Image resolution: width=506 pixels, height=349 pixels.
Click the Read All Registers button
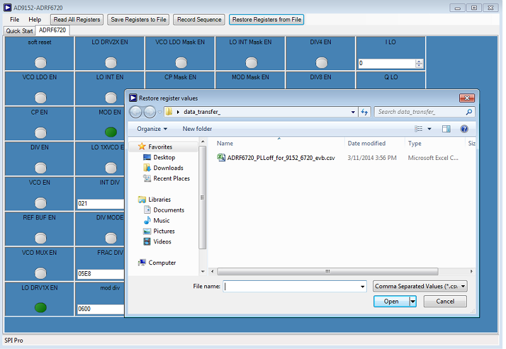tap(77, 20)
